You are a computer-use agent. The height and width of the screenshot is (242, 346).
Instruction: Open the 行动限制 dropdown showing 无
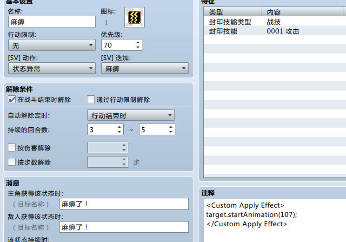tap(52, 45)
